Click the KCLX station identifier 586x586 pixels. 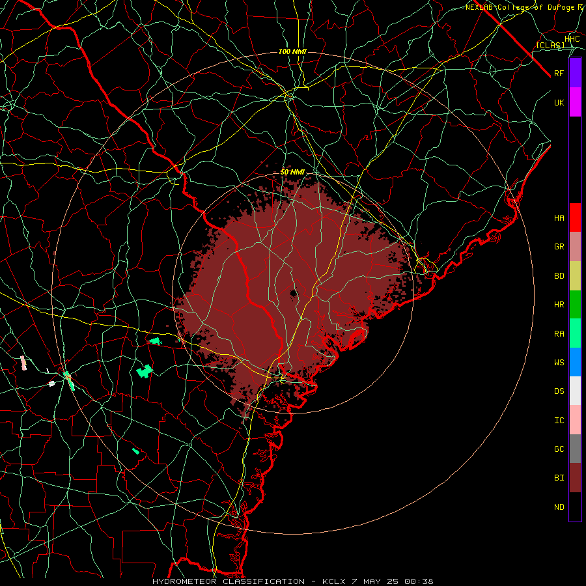[x=334, y=581]
